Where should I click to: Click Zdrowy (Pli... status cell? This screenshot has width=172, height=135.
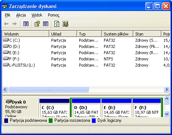pos(147,46)
